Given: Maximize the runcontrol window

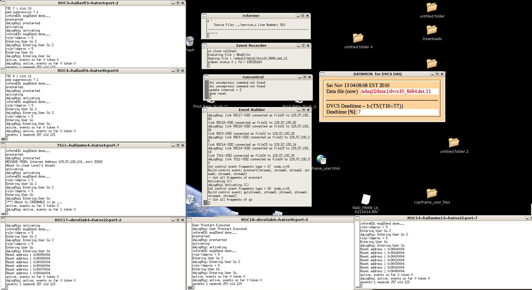Looking at the screenshot, I should (305, 77).
